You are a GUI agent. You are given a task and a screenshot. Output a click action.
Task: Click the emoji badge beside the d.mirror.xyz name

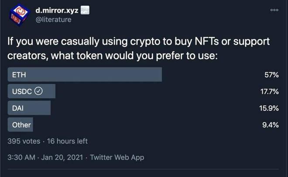(86, 10)
